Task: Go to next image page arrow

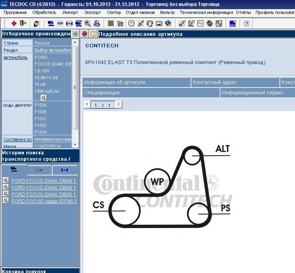Action: [x=119, y=104]
